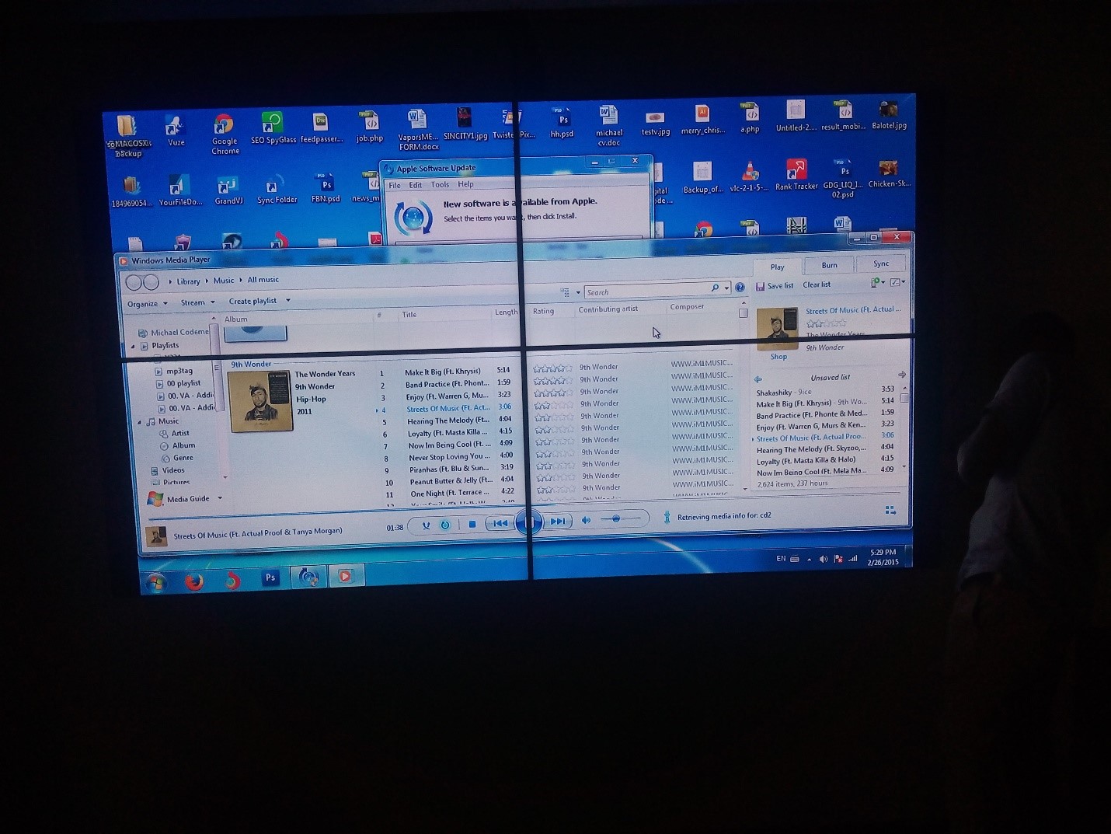Image resolution: width=1111 pixels, height=834 pixels.
Task: Open the Media Guide button
Action: [179, 499]
